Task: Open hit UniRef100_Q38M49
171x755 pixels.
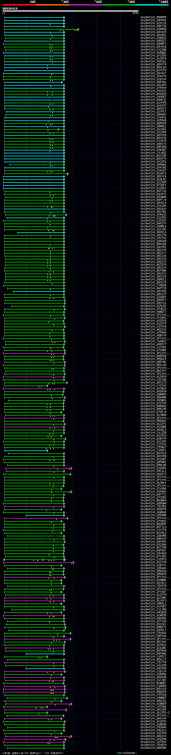Action: point(153,29)
